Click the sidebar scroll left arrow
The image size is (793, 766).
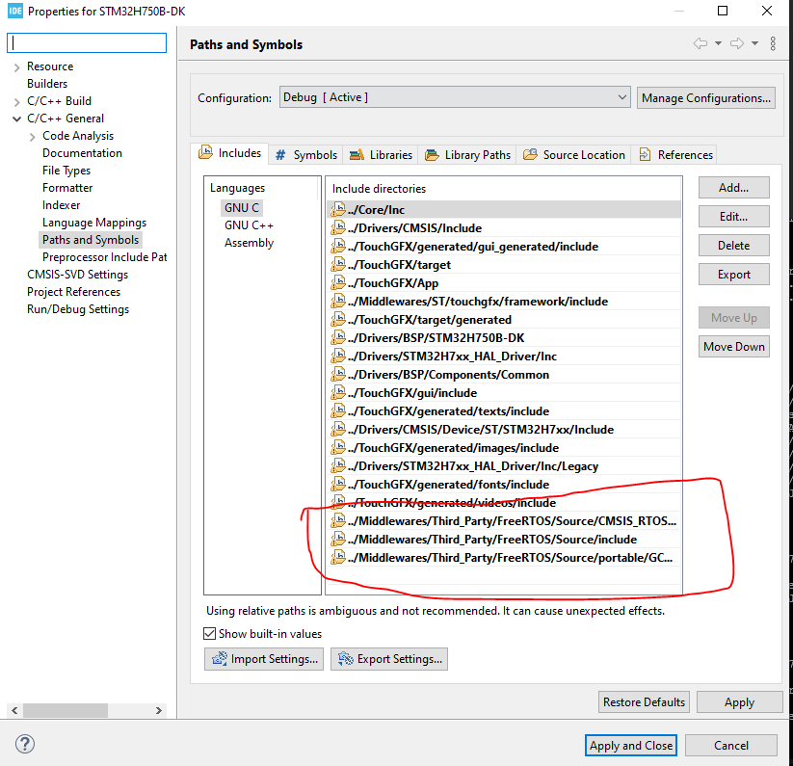[x=14, y=710]
